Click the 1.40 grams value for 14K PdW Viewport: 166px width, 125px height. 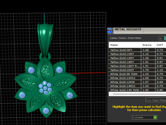coord(146,90)
